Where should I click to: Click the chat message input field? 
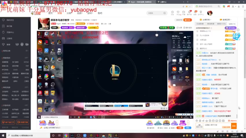click(217, 126)
